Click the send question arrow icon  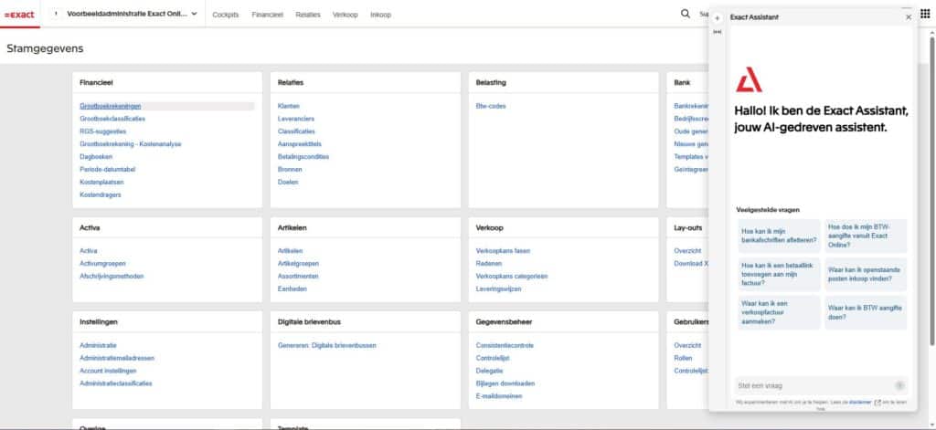899,385
